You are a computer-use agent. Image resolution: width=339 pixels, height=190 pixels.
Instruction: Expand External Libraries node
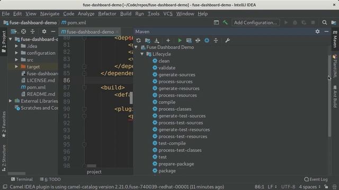pyautogui.click(x=11, y=101)
